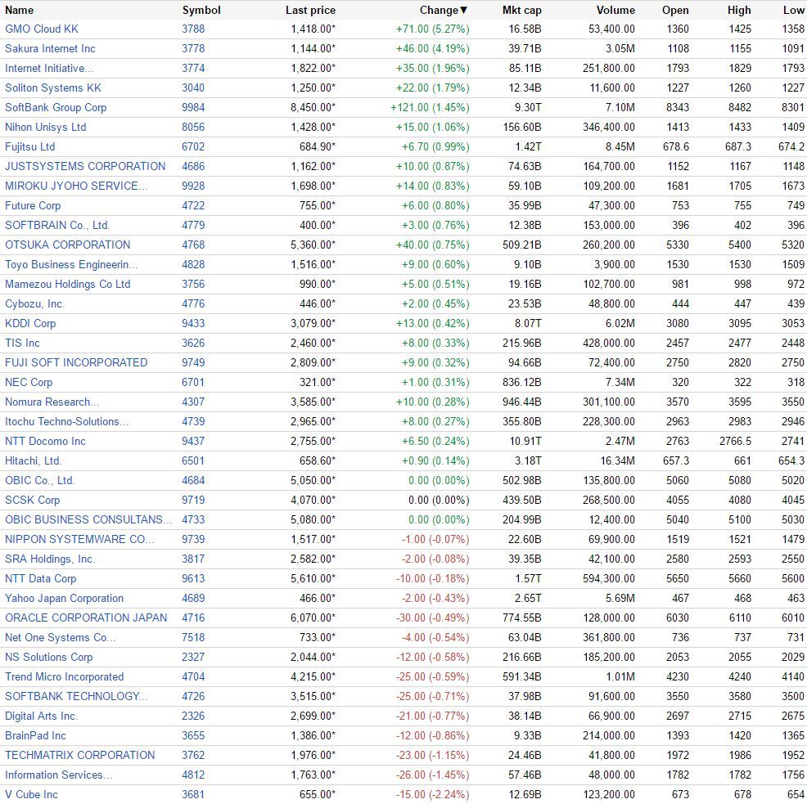
Task: Open NTT Docomo Inc link
Action: coord(45,441)
